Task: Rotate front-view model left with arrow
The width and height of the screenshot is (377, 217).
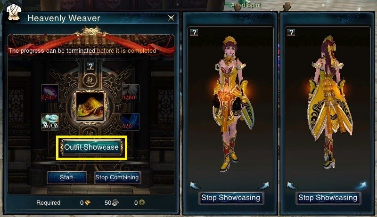Action: click(194, 185)
